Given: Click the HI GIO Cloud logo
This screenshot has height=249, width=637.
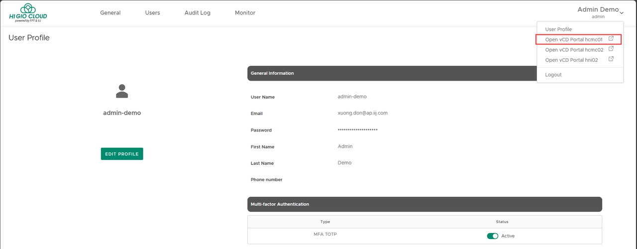Looking at the screenshot, I should [x=28, y=13].
